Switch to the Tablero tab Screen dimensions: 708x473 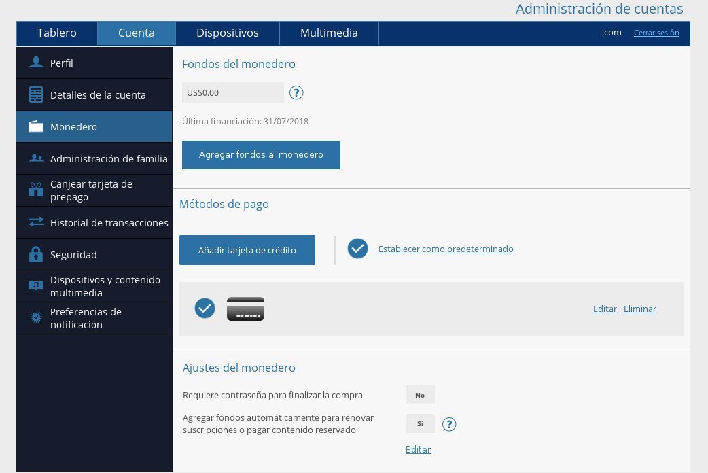coord(57,33)
